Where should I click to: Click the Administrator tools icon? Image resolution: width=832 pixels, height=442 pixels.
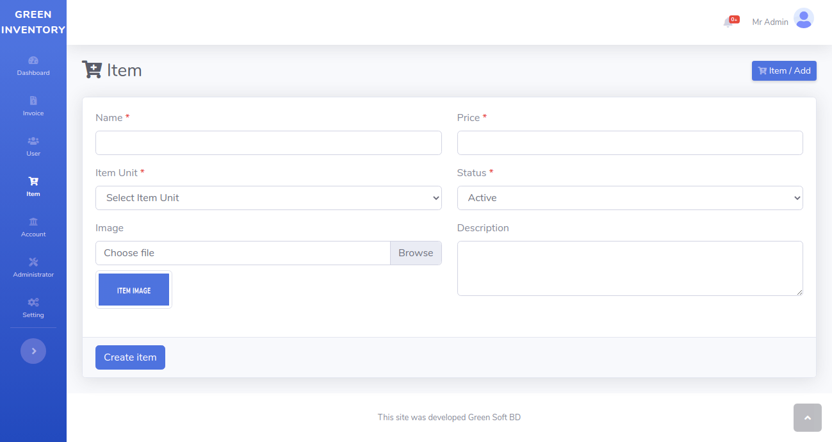33,262
